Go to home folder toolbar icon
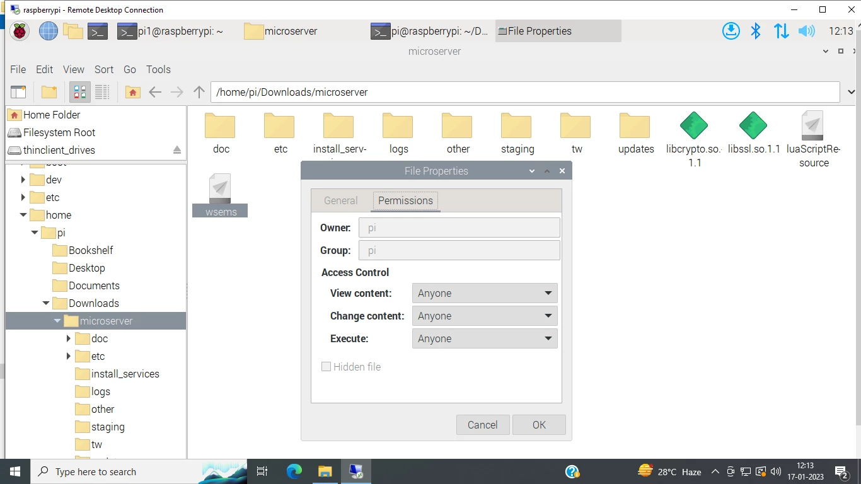861x484 pixels. pyautogui.click(x=132, y=92)
